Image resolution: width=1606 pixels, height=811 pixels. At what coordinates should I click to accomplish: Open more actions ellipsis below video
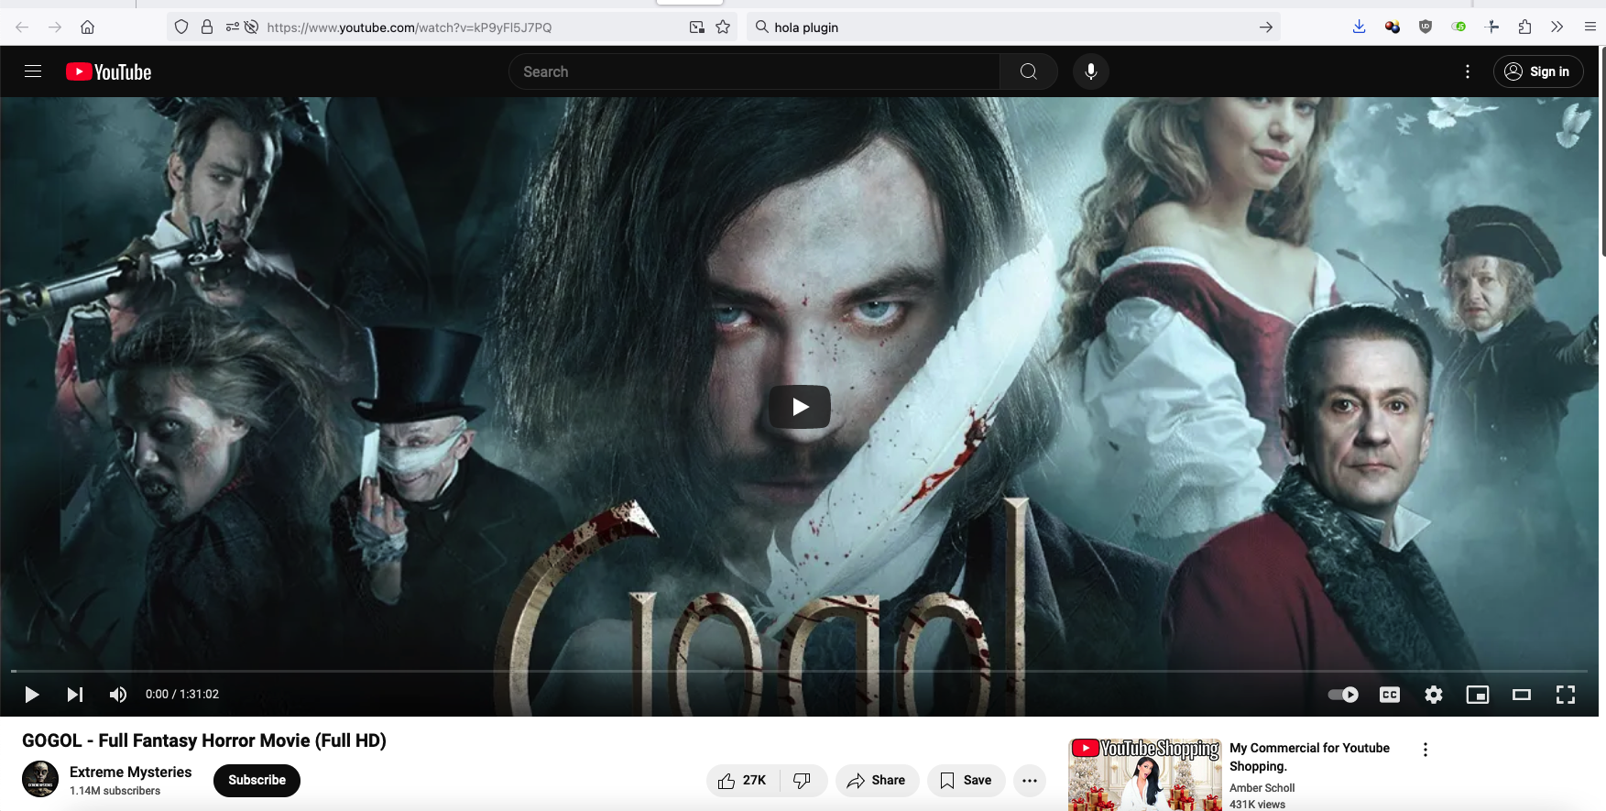coord(1030,781)
